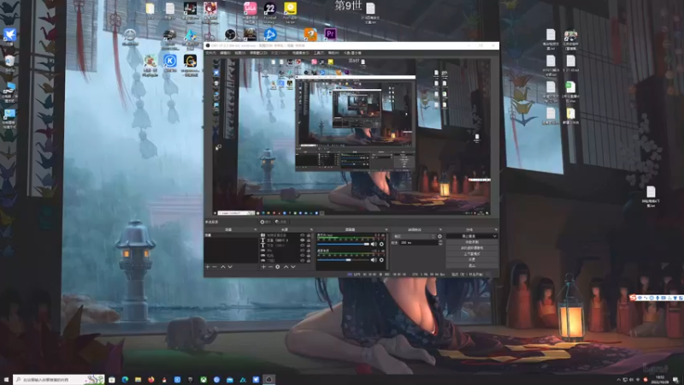Click the transition duration field showing 300 ms
This screenshot has height=385, width=684.
tap(419, 242)
